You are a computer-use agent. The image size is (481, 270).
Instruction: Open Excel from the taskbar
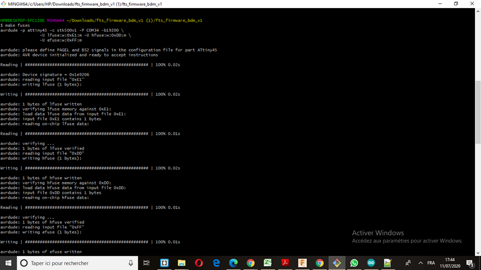(268, 263)
